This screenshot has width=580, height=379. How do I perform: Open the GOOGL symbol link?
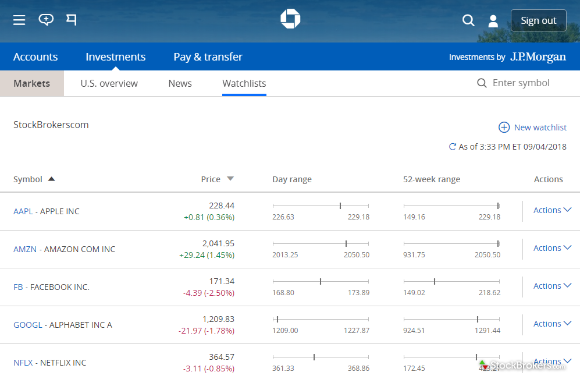pos(28,325)
